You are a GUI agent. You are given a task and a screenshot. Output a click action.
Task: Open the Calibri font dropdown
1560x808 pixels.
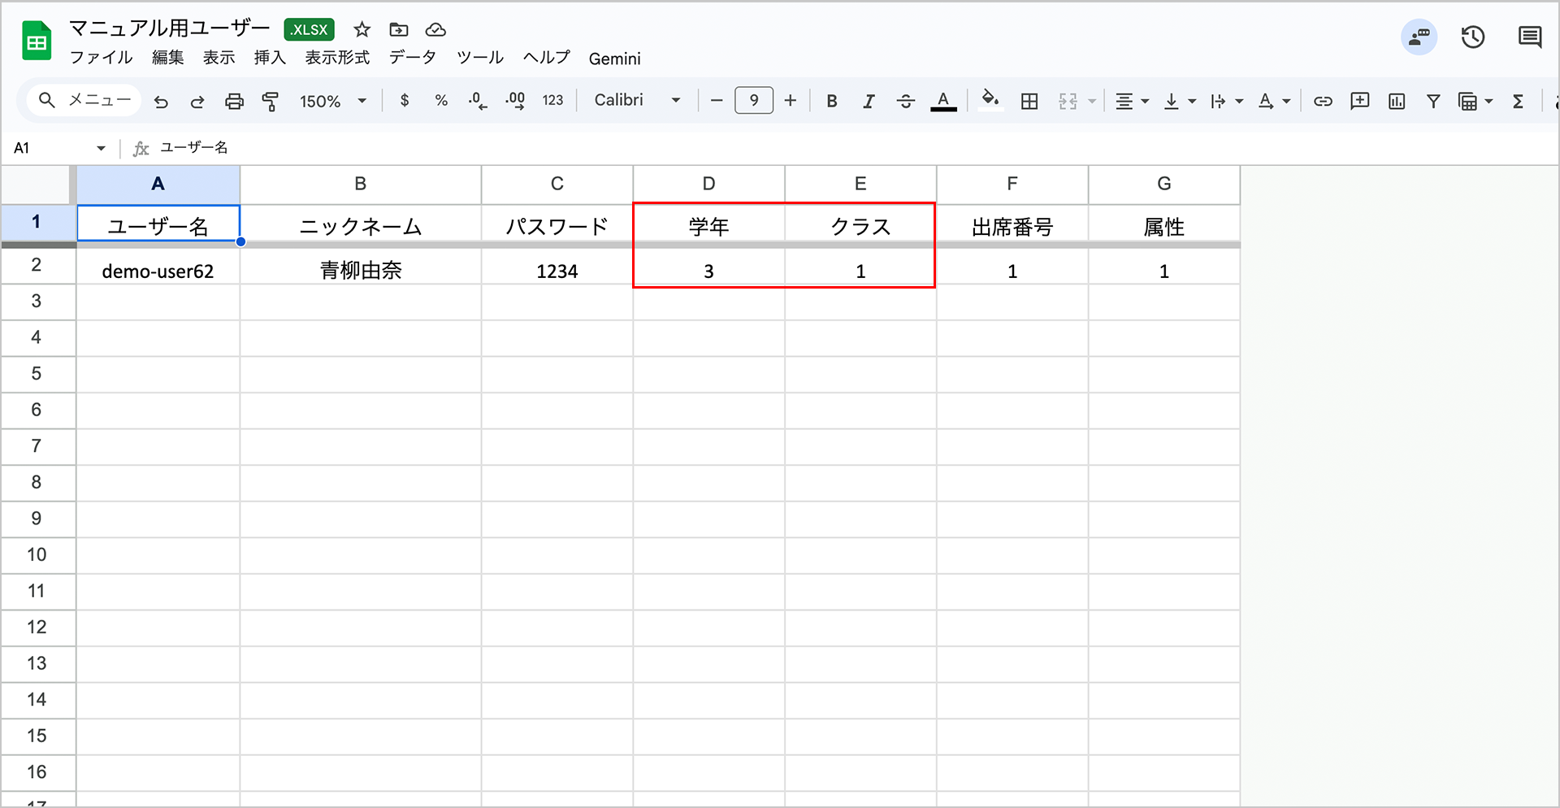pos(637,100)
